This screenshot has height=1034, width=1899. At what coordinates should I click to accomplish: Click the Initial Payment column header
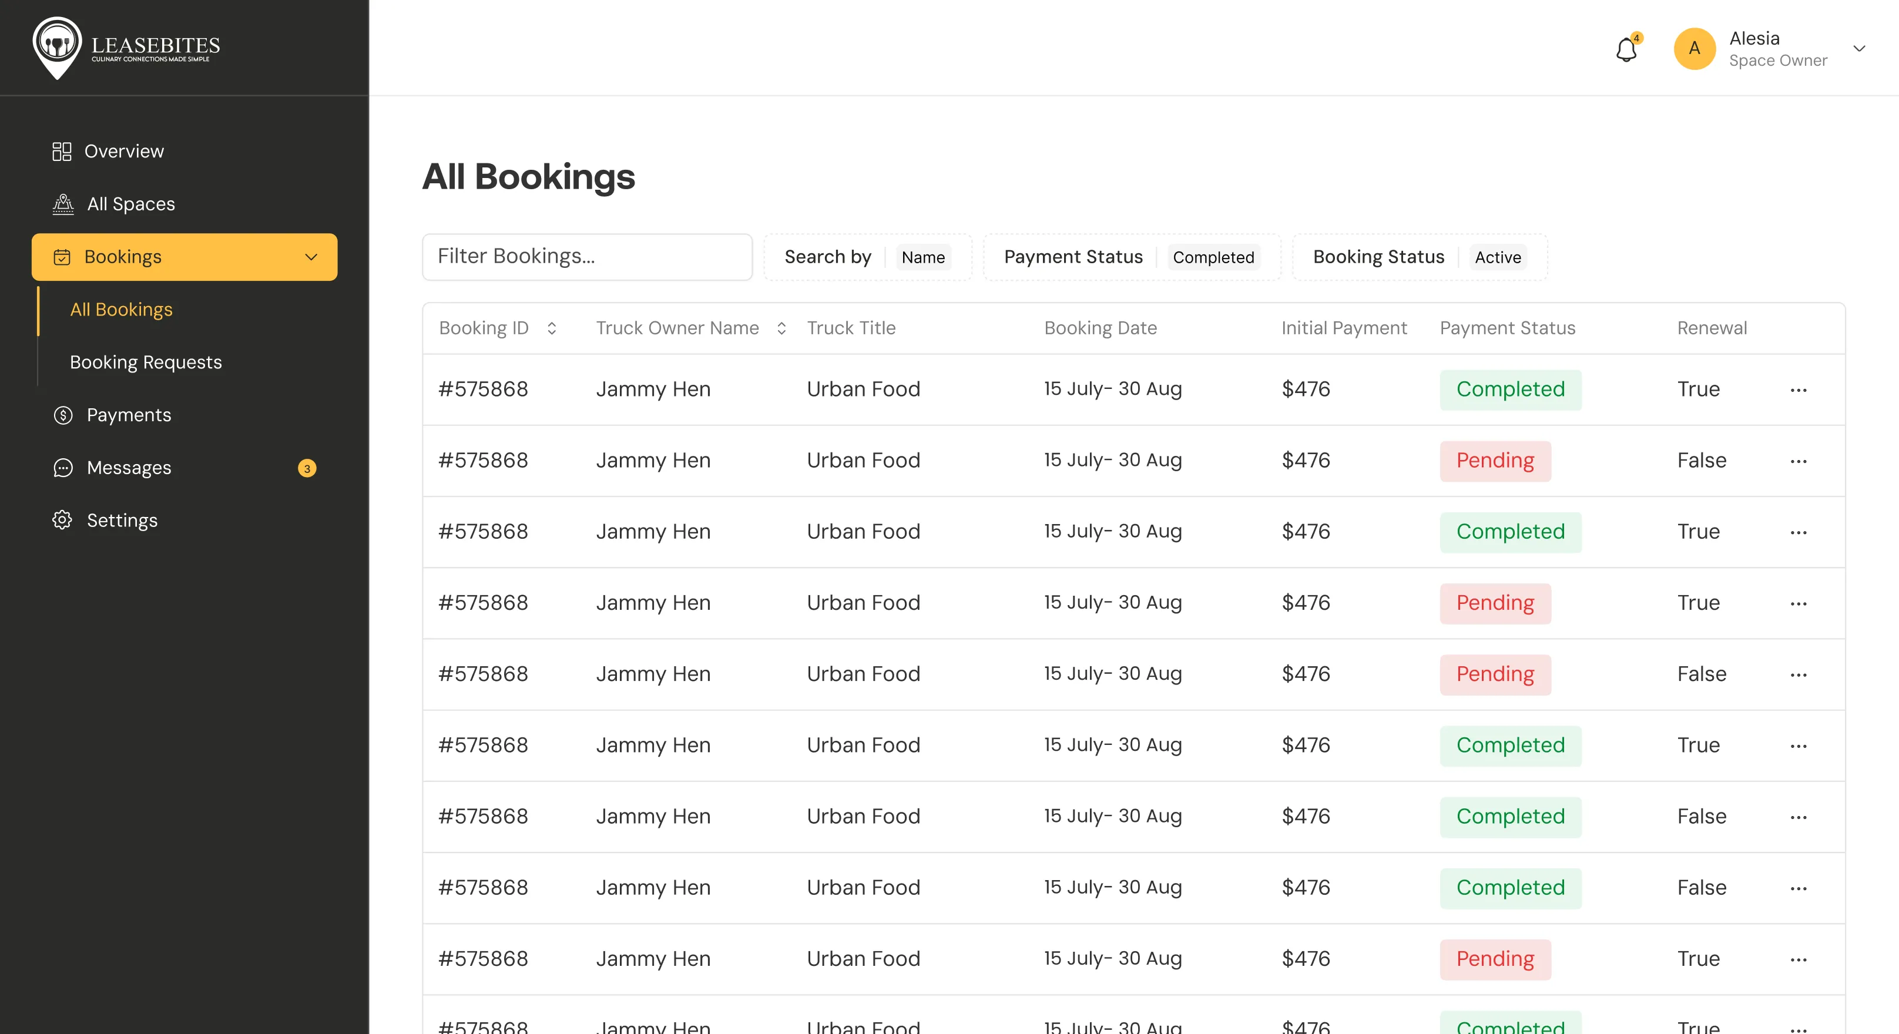pos(1344,328)
